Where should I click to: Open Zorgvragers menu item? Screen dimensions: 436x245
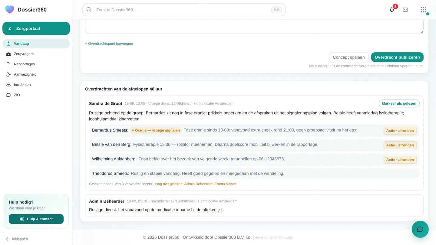(x=36, y=54)
